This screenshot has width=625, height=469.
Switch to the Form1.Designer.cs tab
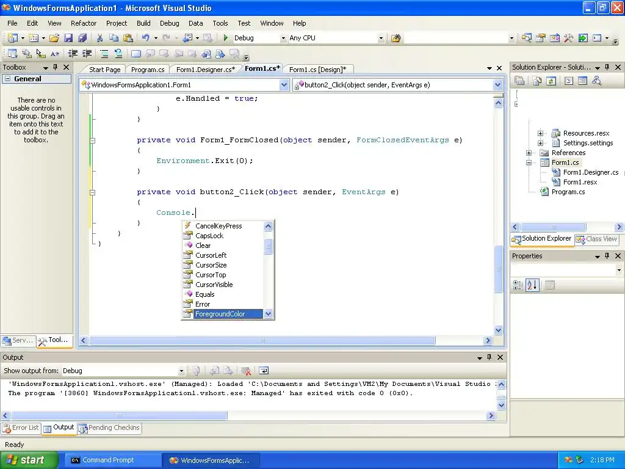206,70
